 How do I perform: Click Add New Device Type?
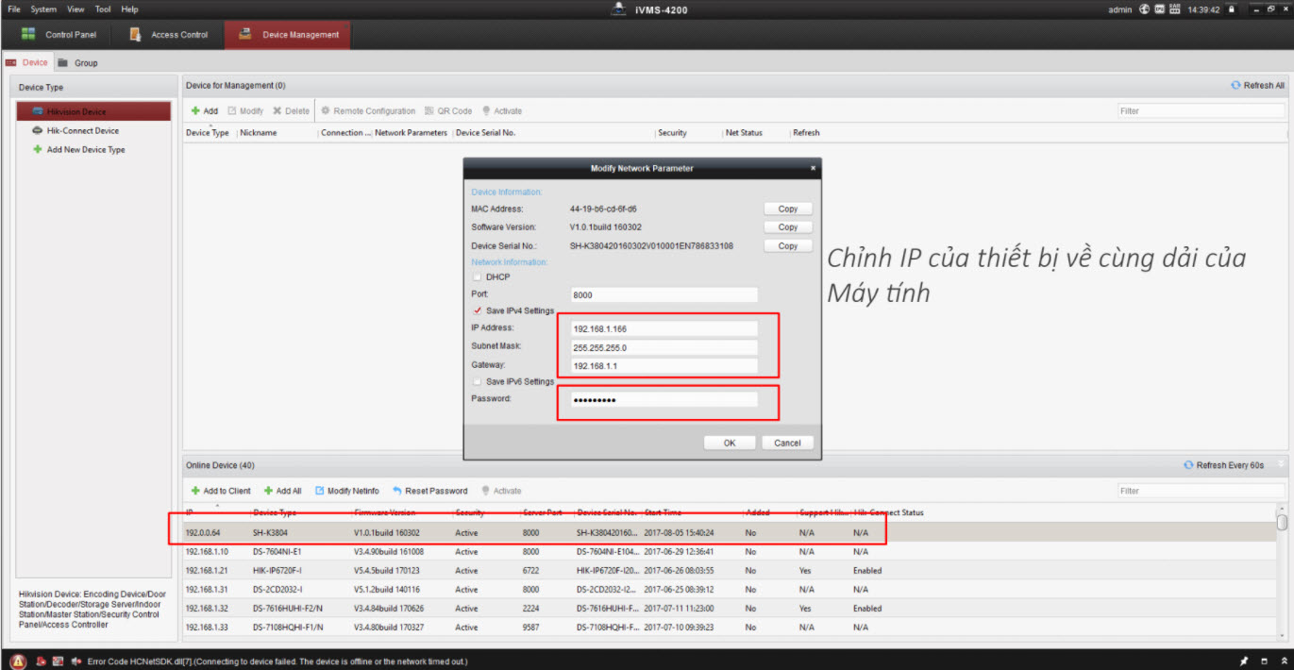pos(85,150)
